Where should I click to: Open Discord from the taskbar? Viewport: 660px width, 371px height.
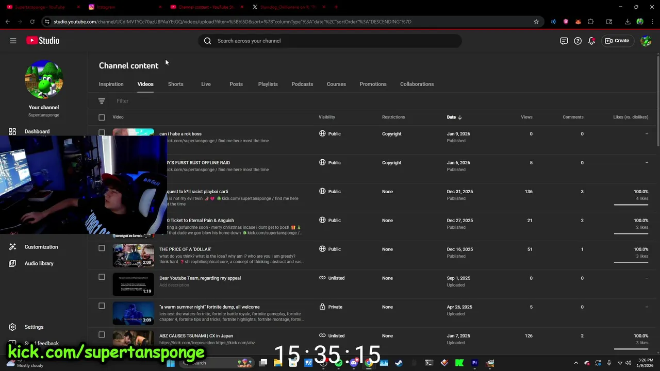tap(354, 363)
